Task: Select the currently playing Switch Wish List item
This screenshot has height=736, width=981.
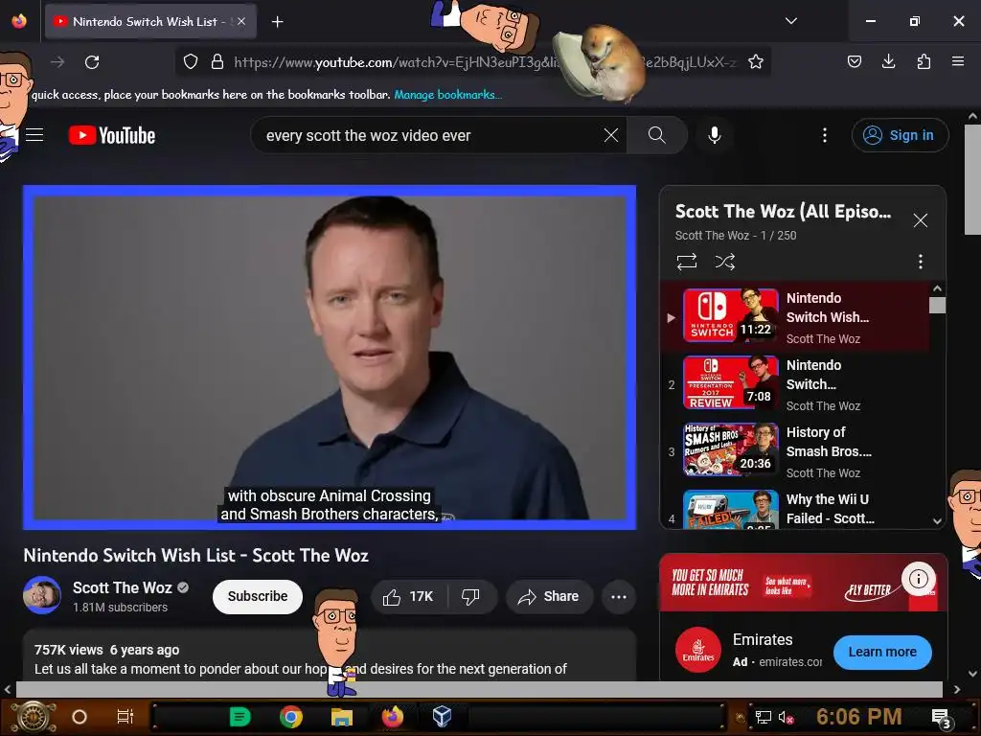Action: point(794,316)
